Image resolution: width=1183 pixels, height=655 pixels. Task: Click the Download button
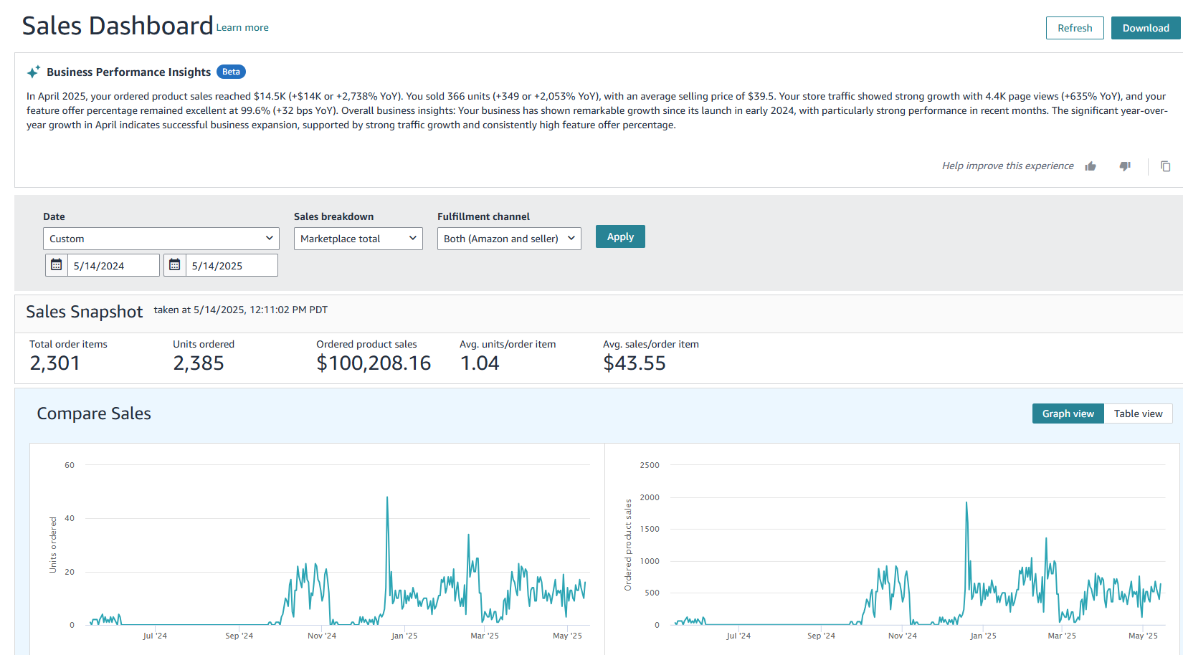click(1145, 28)
